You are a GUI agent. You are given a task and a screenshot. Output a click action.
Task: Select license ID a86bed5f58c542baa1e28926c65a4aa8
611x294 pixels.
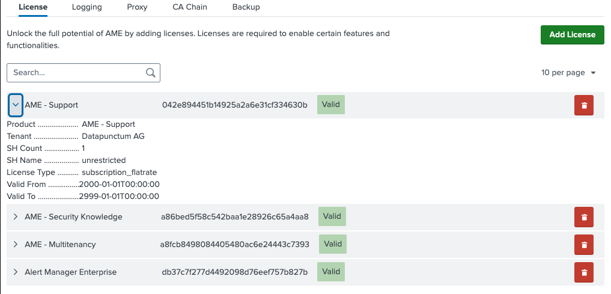pyautogui.click(x=234, y=217)
